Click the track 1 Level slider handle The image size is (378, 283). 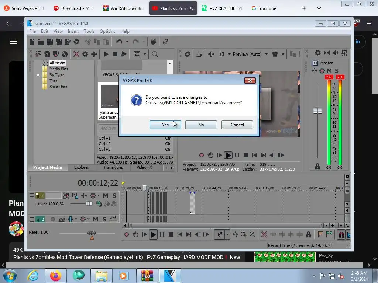tap(89, 203)
